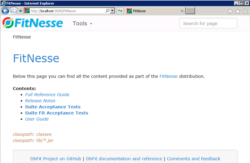250x163 pixels.
Task: Expand the address bar autocomplete dropdown
Action: point(112,11)
